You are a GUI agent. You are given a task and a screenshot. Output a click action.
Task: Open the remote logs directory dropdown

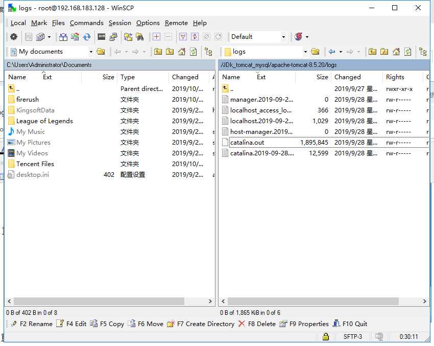305,52
